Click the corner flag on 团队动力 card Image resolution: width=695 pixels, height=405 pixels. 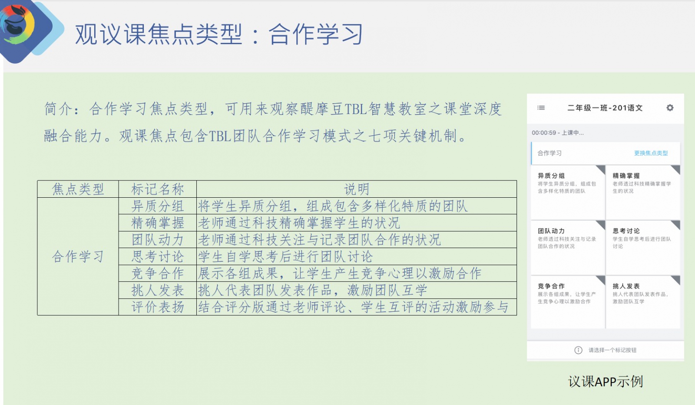[601, 224]
